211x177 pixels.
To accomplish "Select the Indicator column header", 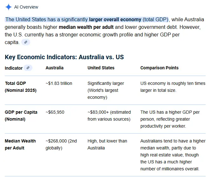I will point(14,68).
